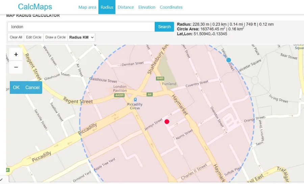This screenshot has height=184, width=304.
Task: Click the London Pavilion label
Action: coord(120,88)
